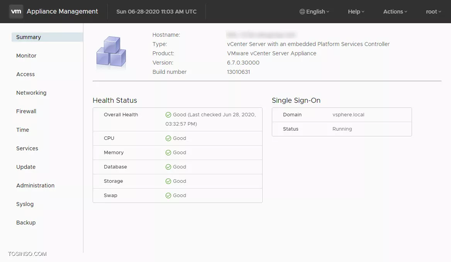The width and height of the screenshot is (451, 262).
Task: Click the Running status value
Action: click(x=342, y=129)
